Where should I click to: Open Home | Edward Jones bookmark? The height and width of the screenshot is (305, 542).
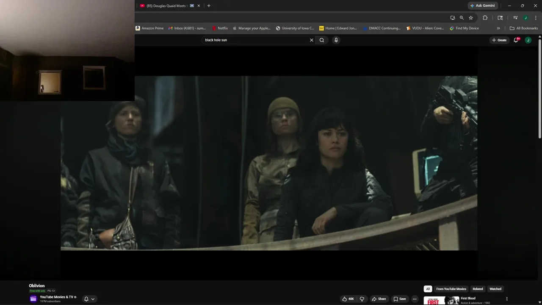[x=338, y=28]
